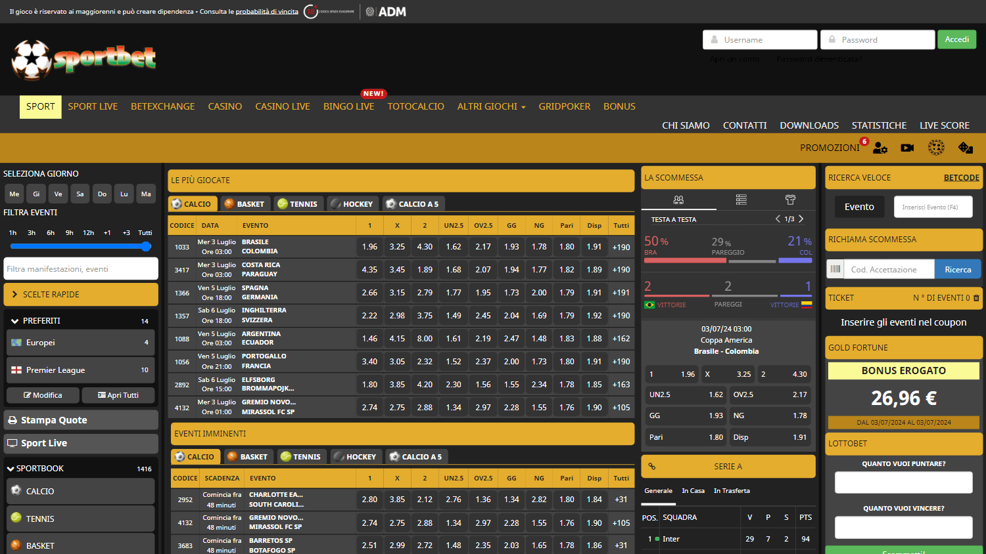
Task: Open the poker chip icon
Action: 936,148
